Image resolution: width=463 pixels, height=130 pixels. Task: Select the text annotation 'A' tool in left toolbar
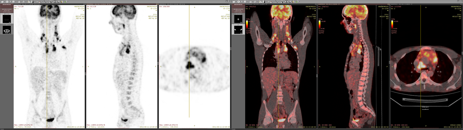pos(24,1)
